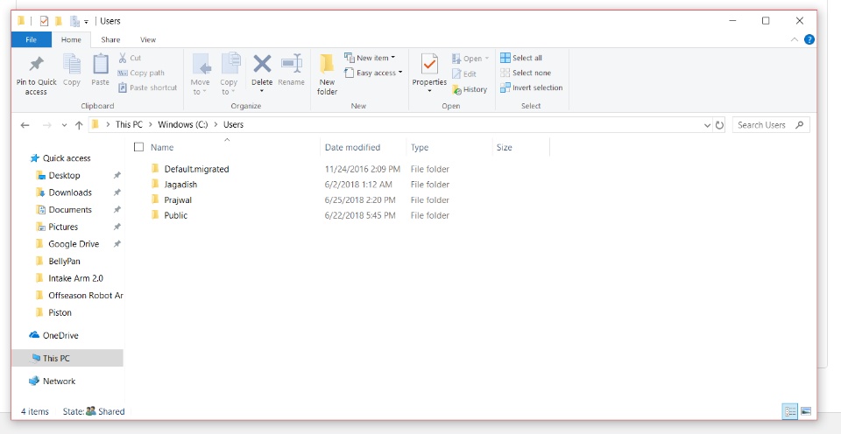Sort by the Size column header
841x434 pixels.
click(x=505, y=147)
